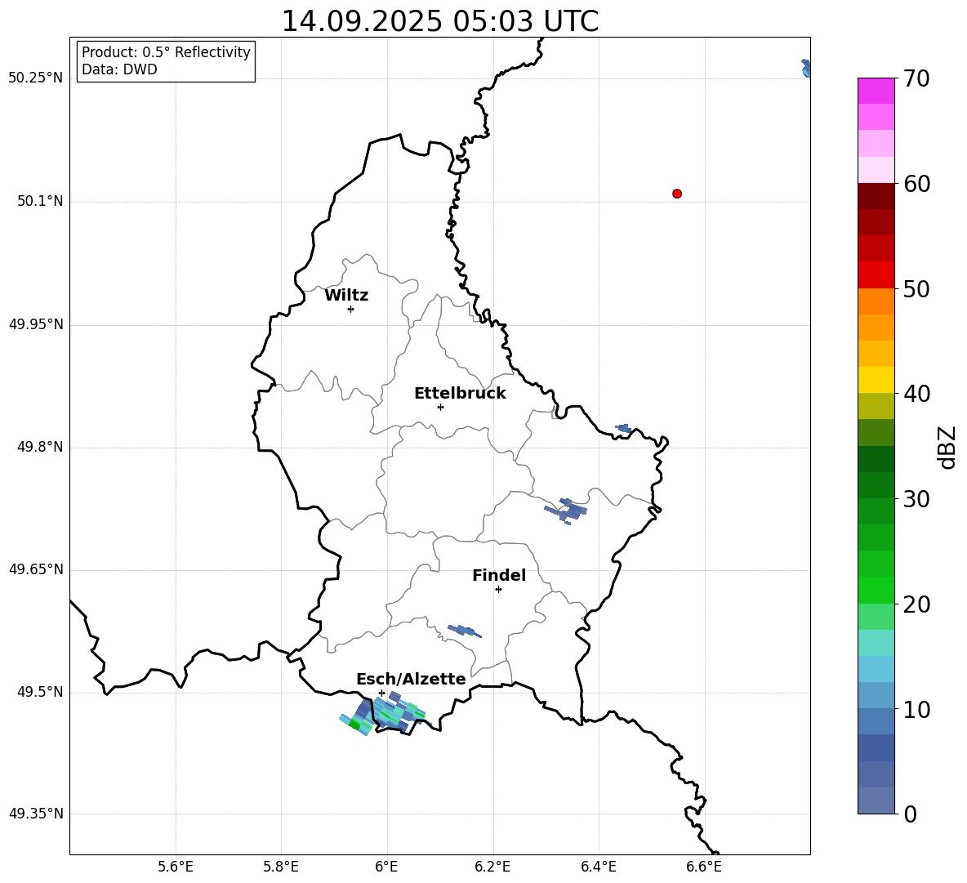Image resolution: width=967 pixels, height=883 pixels.
Task: Click the 50.25°N latitude label
Action: [x=35, y=78]
